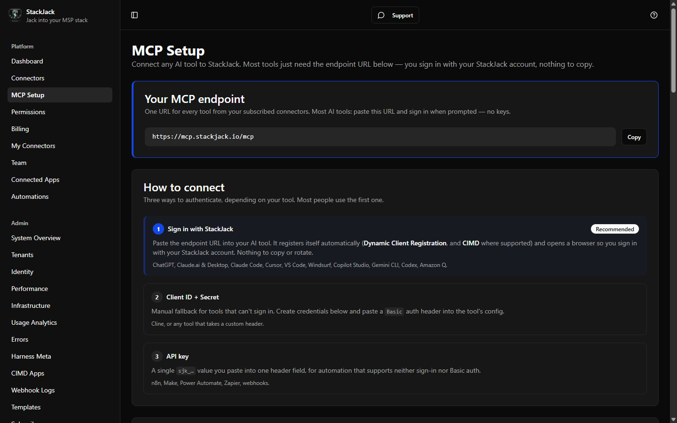Select the Sign in with StackJack card

coord(395,246)
